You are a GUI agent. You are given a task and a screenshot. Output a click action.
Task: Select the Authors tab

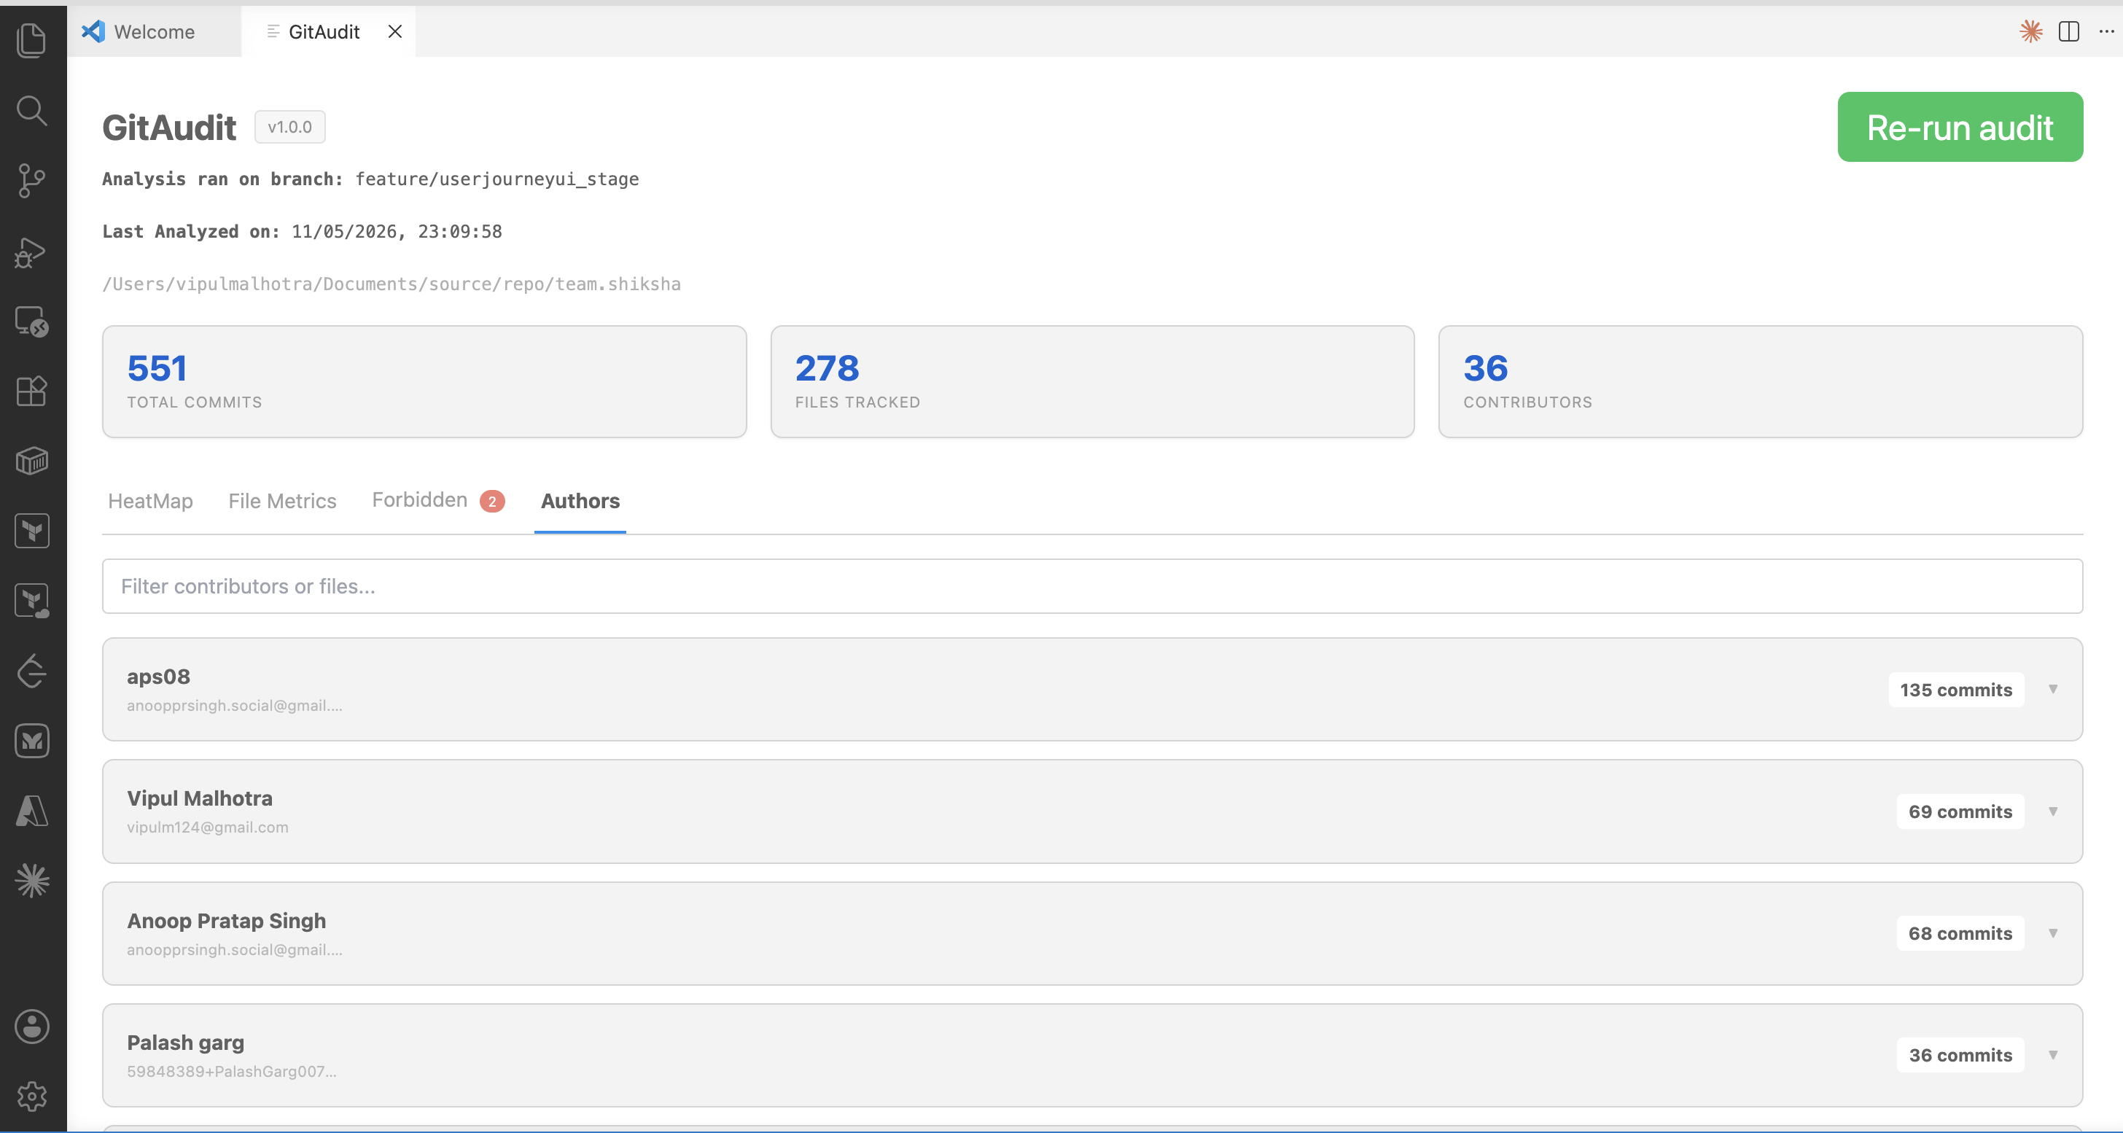click(x=580, y=501)
